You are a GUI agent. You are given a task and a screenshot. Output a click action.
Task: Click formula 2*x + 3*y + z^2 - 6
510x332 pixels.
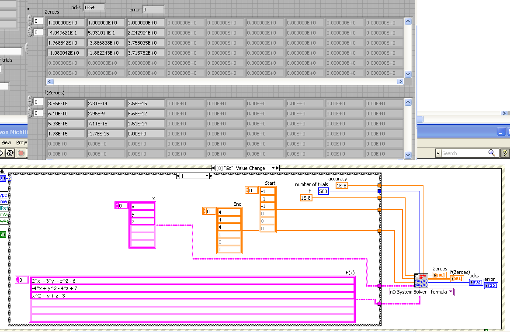pos(192,280)
